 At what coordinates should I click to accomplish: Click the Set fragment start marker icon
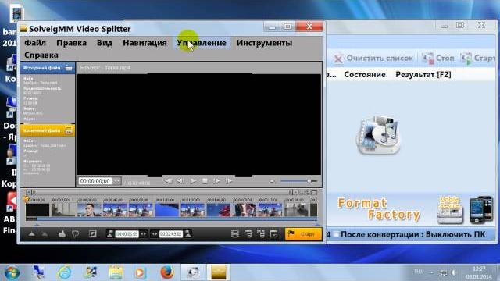click(110, 234)
